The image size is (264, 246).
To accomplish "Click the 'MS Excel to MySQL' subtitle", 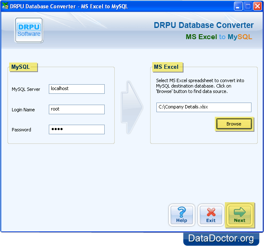I will pos(219,37).
